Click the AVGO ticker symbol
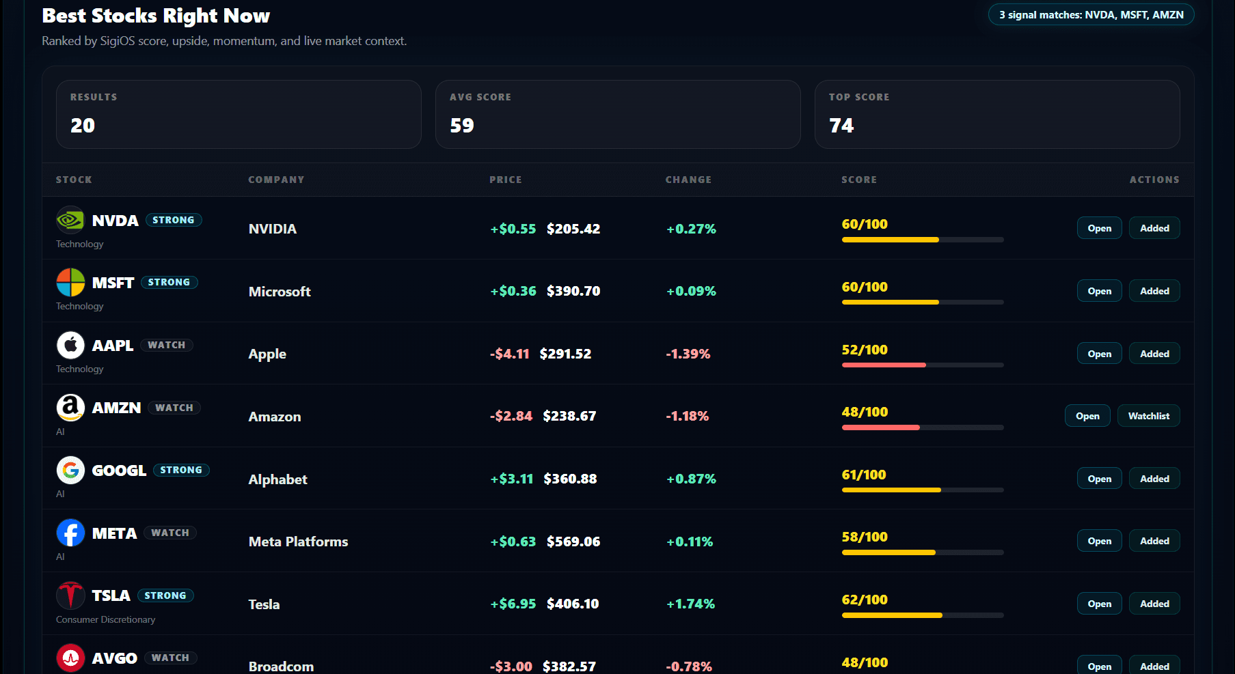The image size is (1235, 674). pos(114,658)
